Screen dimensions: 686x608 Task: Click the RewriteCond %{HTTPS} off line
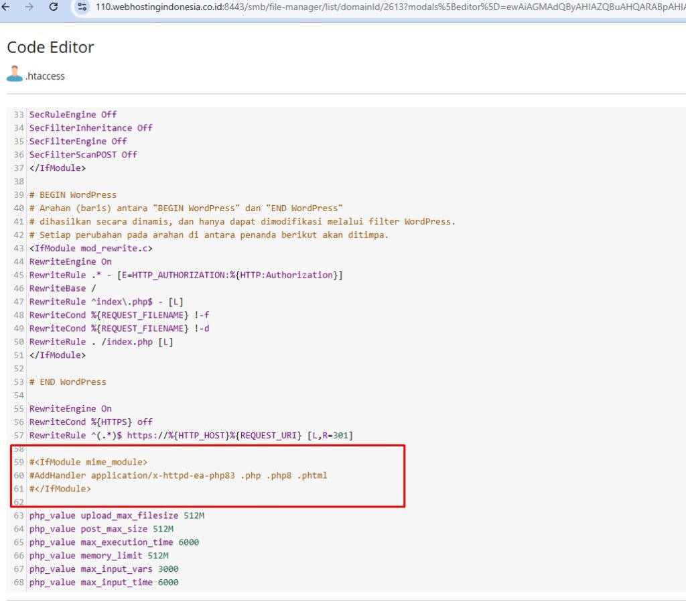pyautogui.click(x=91, y=422)
